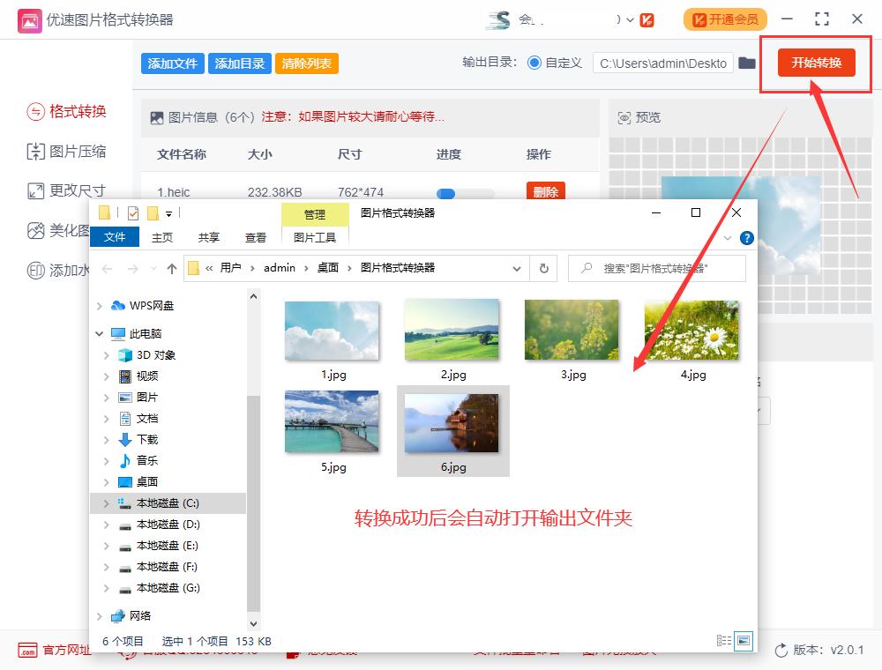Click 清除列表 to clear the file list
Viewport: 882px width, 670px height.
(306, 63)
